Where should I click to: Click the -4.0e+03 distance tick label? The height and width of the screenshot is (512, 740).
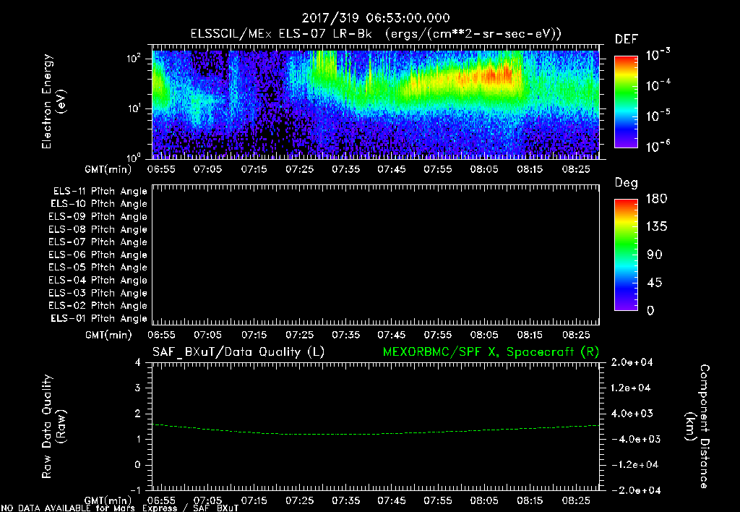(636, 439)
